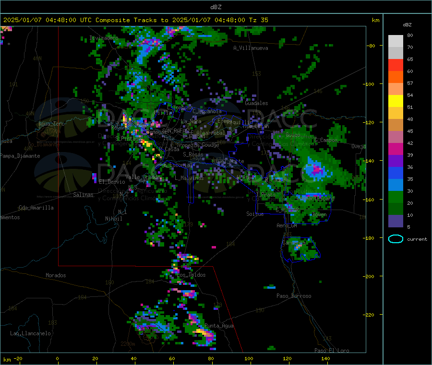Click the 'La_Nora' place label
This screenshot has height=365, width=432.
[x=191, y=121]
